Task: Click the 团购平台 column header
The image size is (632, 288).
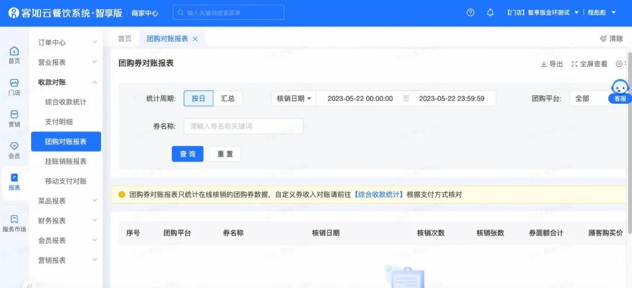Action: [x=177, y=233]
